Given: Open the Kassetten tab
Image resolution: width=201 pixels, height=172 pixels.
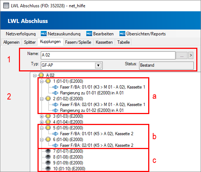Looking at the screenshot, I should click(104, 42).
